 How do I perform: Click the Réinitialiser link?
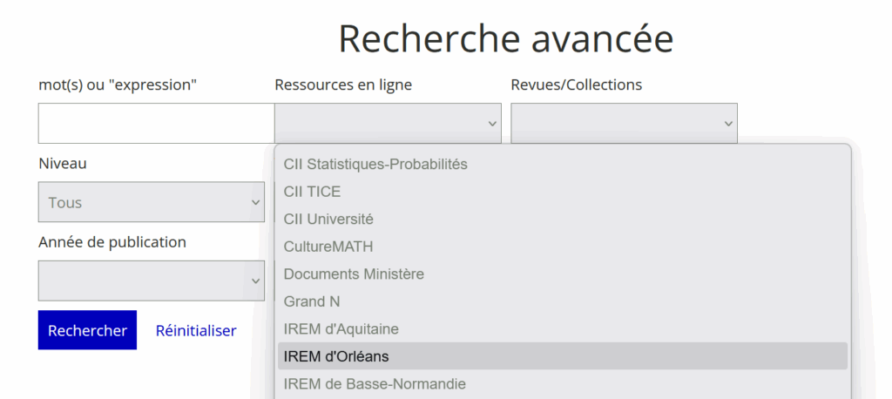click(196, 331)
